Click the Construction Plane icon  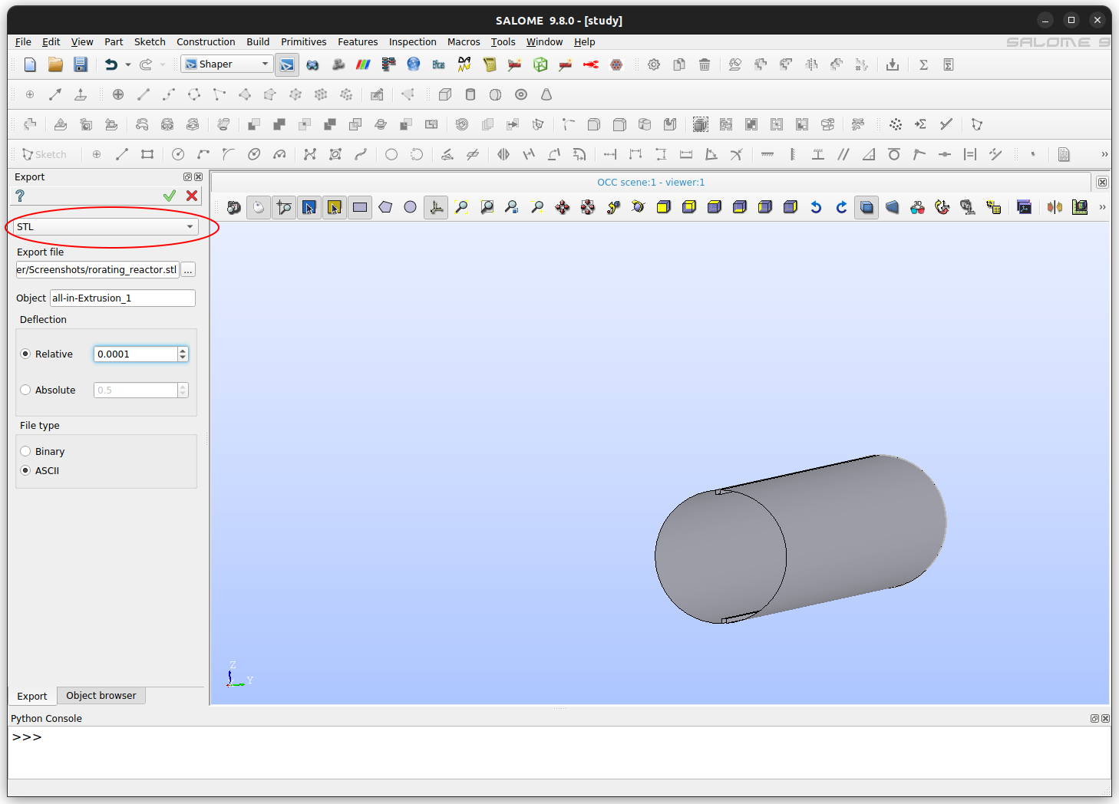coord(81,94)
